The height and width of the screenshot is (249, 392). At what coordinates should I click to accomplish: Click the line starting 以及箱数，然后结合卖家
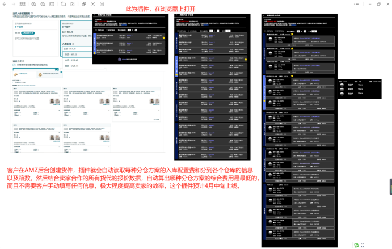pos(133,178)
